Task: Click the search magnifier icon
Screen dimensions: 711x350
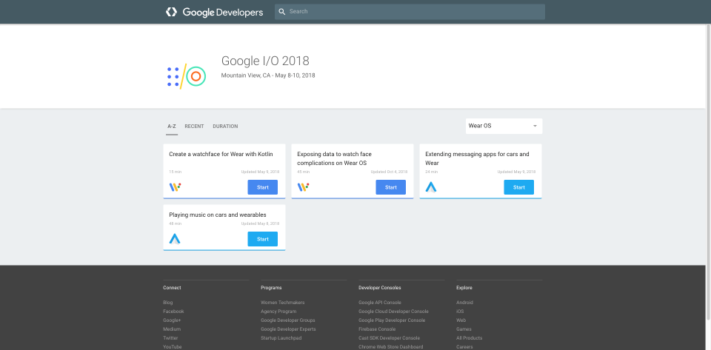Action: point(282,12)
